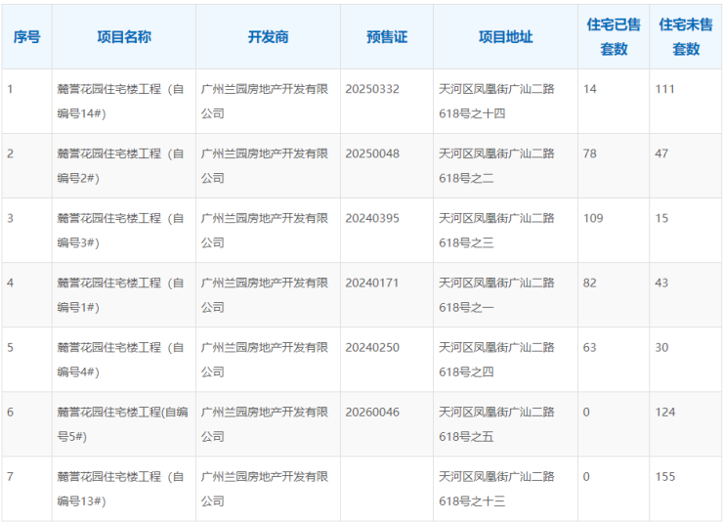Select address 广汕二路618号之二
This screenshot has width=723, height=523.
tap(496, 165)
